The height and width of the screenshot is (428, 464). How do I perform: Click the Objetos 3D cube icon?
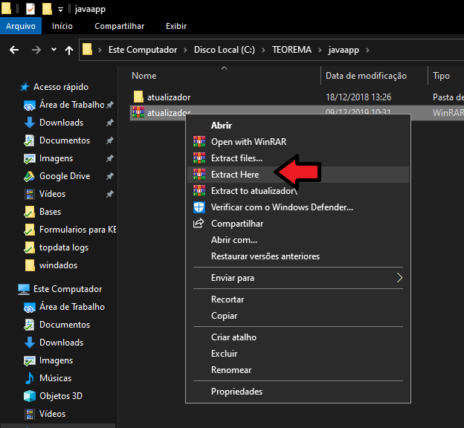pos(29,396)
